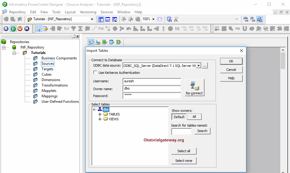Switch to the Source Analyzer tool icon
Viewport: 290px width, 173px height.
tap(91, 42)
